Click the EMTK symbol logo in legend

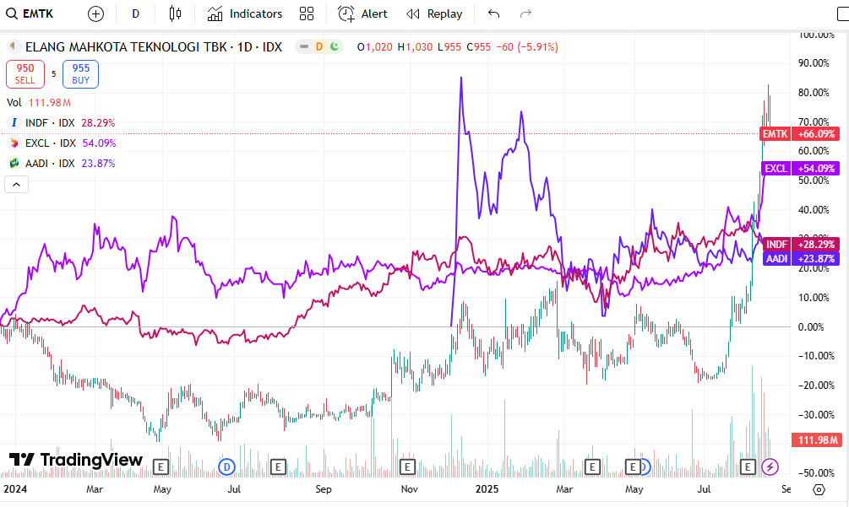pos(14,47)
